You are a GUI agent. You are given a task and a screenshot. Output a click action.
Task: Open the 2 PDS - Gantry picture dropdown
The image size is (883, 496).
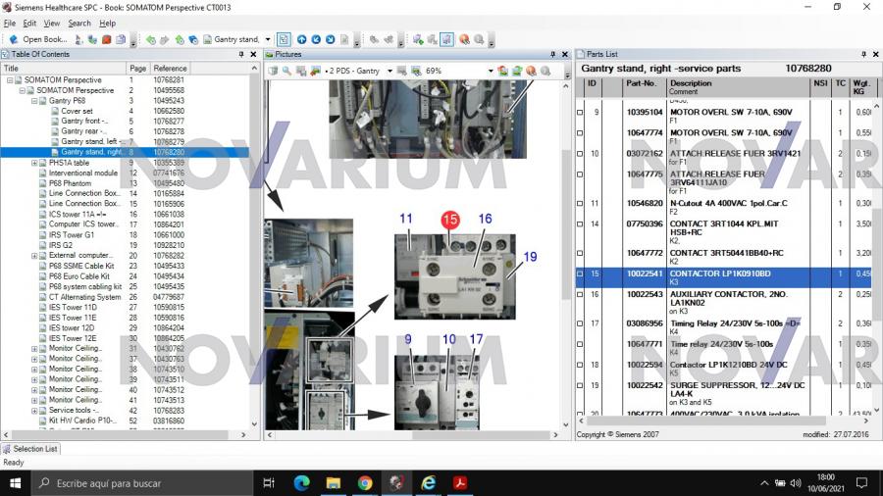coord(389,71)
